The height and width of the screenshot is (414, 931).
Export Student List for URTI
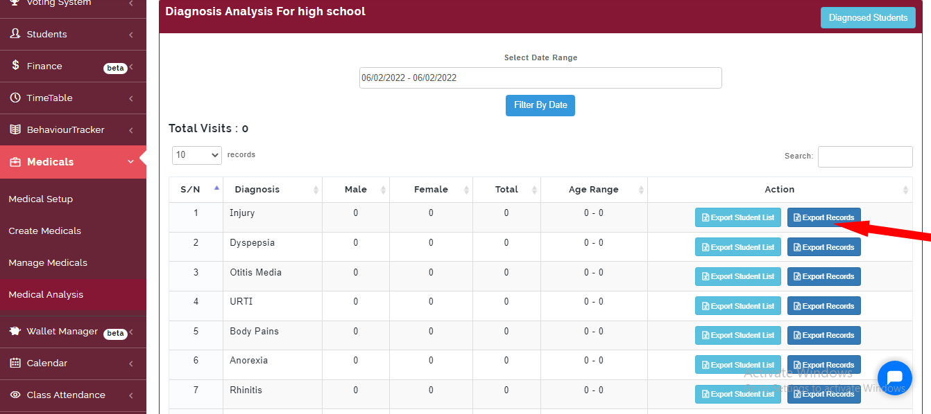(x=738, y=306)
